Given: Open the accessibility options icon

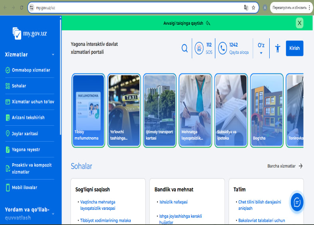Looking at the screenshot, I should (x=278, y=48).
